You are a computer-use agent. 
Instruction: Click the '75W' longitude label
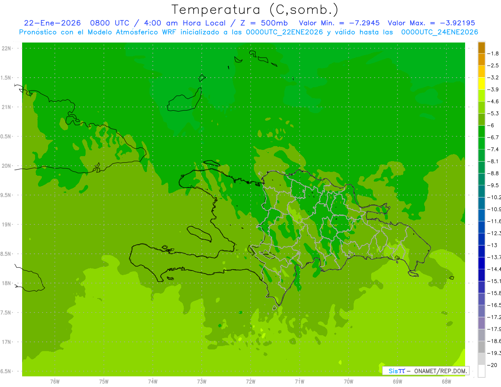pos(104,381)
